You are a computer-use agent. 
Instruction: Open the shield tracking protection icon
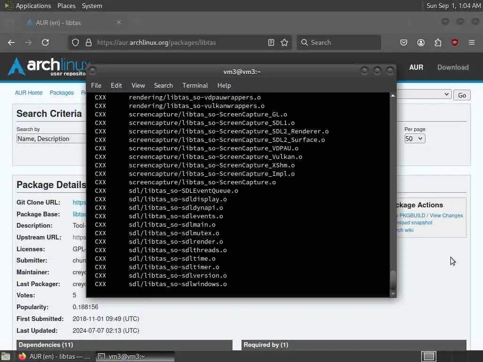click(x=75, y=42)
